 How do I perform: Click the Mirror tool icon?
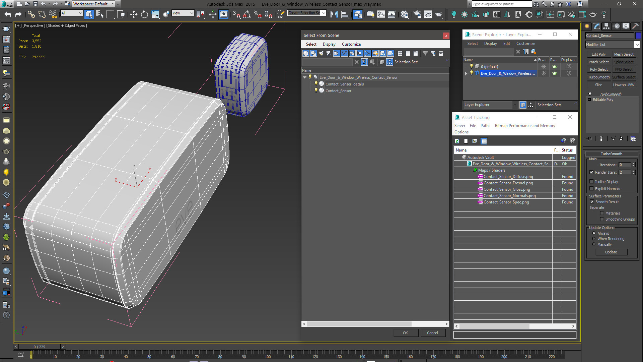pyautogui.click(x=334, y=14)
